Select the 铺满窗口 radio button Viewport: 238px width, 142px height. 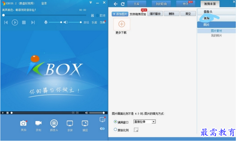[x=115, y=121]
